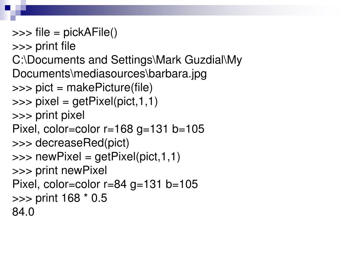
Task: Click the 'print newPixel' command line
Action: [x=71, y=171]
